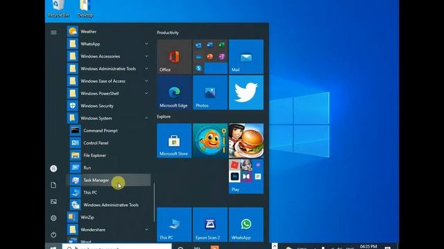Expand the Windows PowerShell folder
The height and width of the screenshot is (249, 444).
pos(109,93)
